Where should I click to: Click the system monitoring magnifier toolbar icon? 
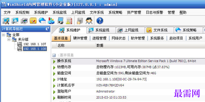[15, 21]
